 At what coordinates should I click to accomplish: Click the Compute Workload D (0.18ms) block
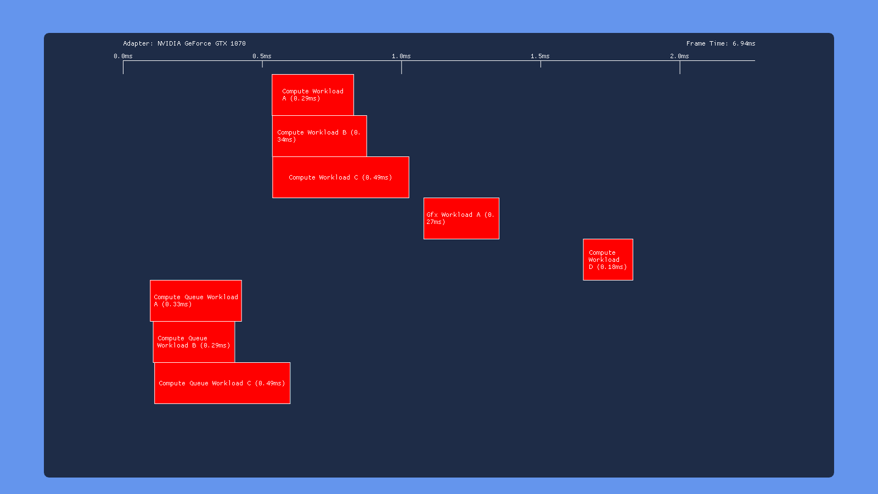(x=608, y=260)
